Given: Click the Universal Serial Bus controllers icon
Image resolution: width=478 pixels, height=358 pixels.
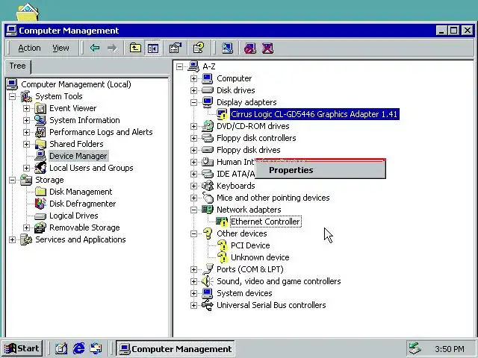Looking at the screenshot, I should pos(208,305).
